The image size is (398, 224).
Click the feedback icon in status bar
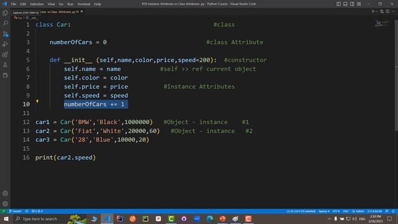(x=387, y=212)
